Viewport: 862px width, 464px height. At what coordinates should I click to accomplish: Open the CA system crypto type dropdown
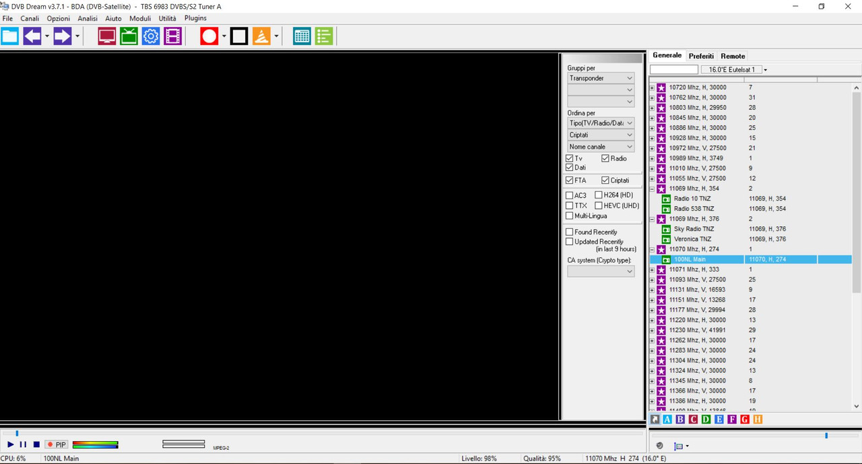point(601,271)
